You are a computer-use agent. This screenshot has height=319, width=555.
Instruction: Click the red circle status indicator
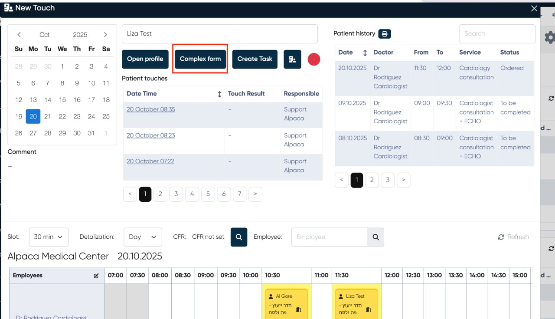[x=314, y=59]
